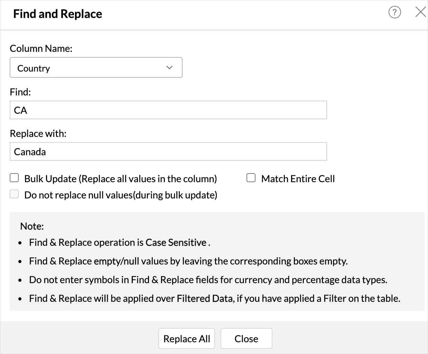Image resolution: width=428 pixels, height=354 pixels.
Task: Click the Filtered Data text in the note
Action: (x=204, y=298)
